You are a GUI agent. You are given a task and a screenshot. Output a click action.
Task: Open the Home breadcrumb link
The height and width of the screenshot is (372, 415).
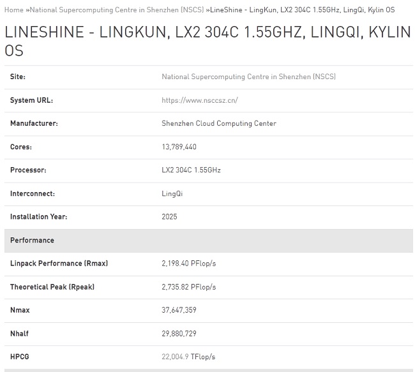point(14,10)
